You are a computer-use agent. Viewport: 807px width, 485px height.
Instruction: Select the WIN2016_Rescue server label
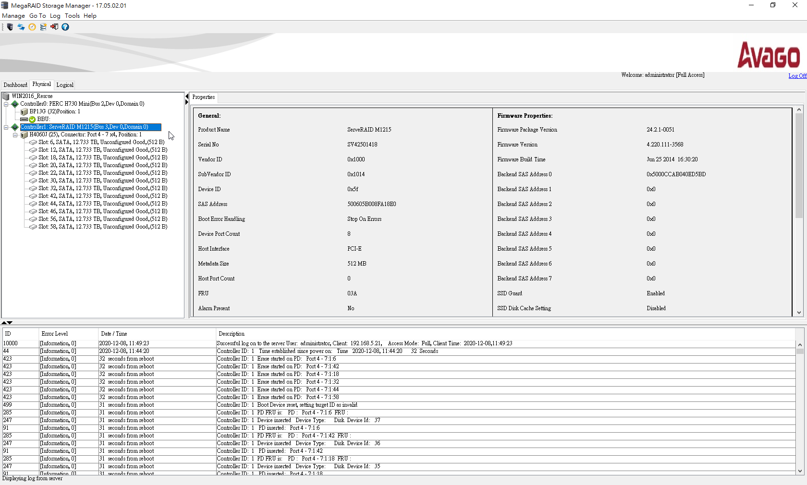click(x=32, y=96)
